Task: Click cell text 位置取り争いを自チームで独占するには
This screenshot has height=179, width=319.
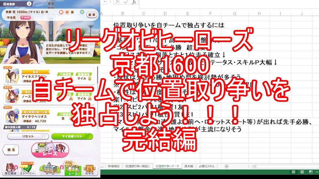Action: pos(169,25)
